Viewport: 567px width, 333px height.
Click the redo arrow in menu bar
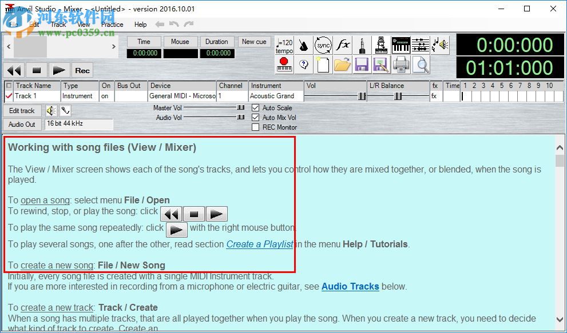click(x=188, y=24)
